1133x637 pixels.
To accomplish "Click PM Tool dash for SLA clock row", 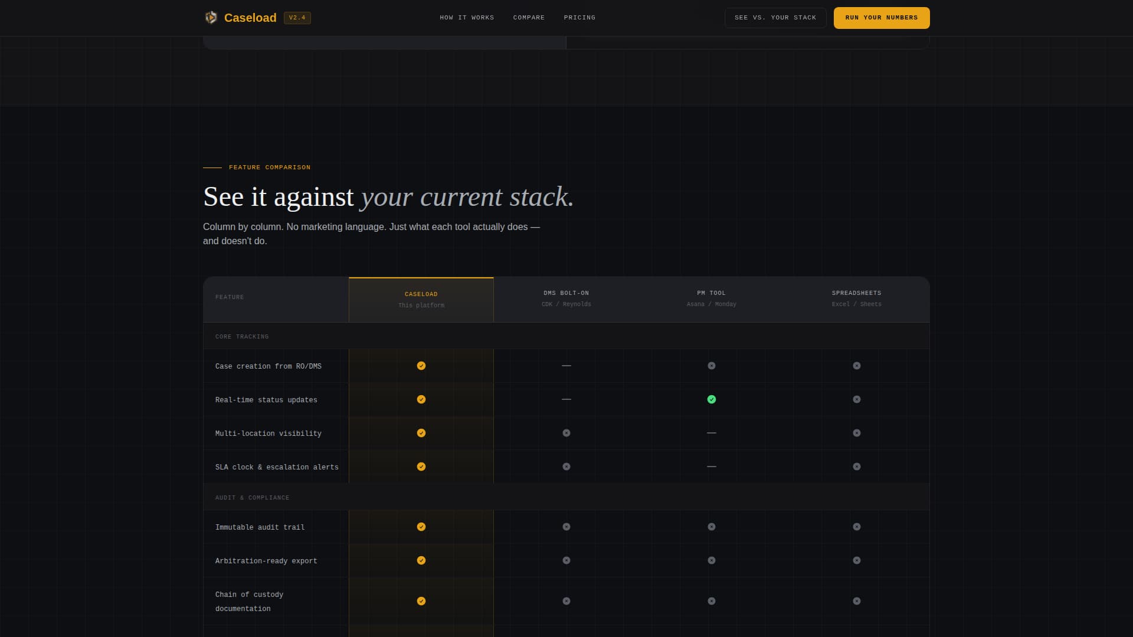I will [x=712, y=467].
